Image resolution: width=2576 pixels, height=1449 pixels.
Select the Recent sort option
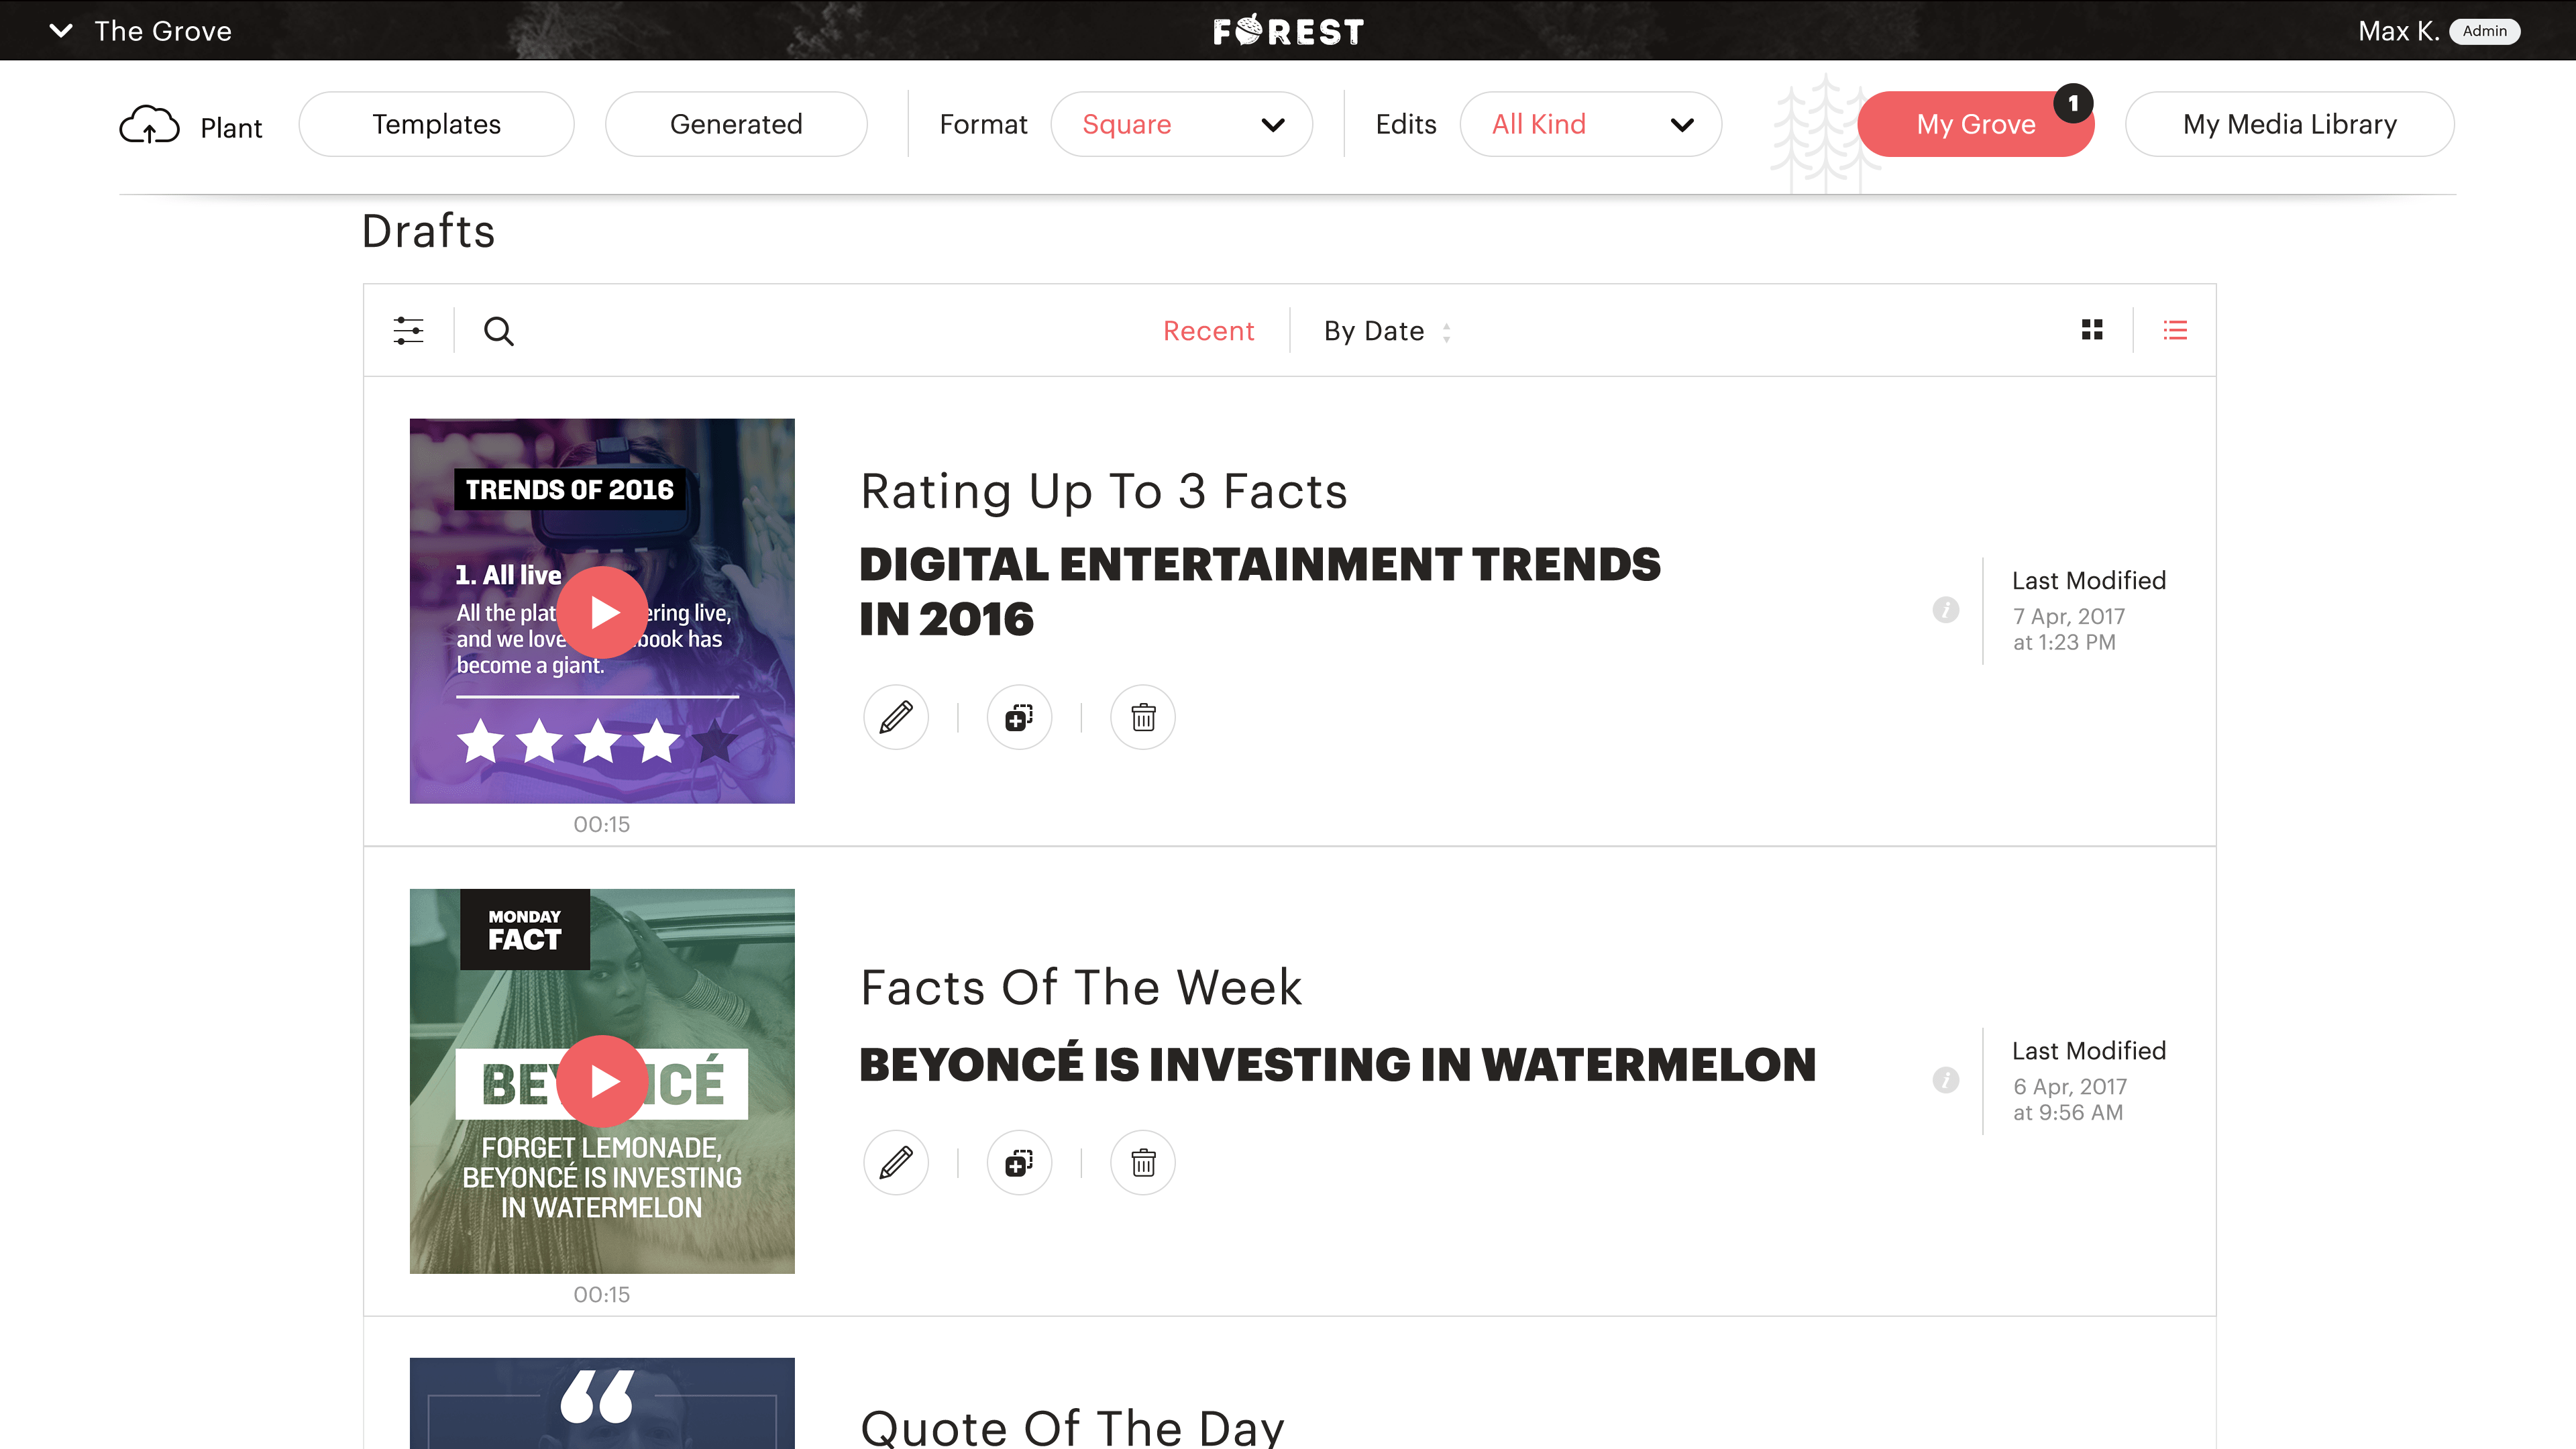pos(1208,331)
